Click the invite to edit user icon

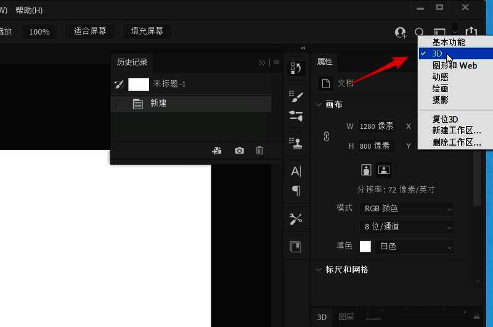[x=400, y=32]
